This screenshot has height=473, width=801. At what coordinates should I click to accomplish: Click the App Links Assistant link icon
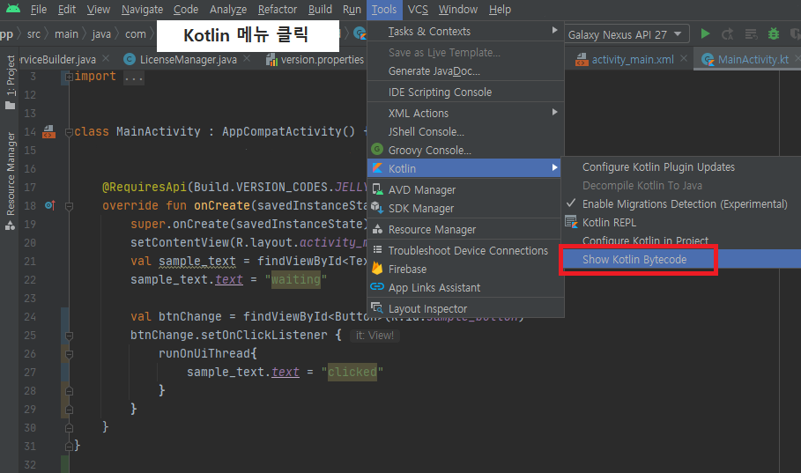pos(377,286)
